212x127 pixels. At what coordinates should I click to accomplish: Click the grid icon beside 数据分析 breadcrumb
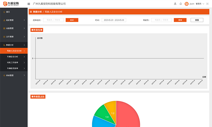coord(31,12)
